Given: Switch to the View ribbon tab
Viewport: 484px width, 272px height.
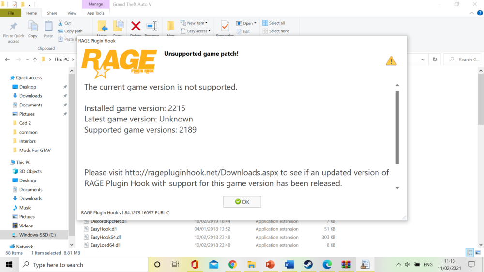Looking at the screenshot, I should coord(72,13).
